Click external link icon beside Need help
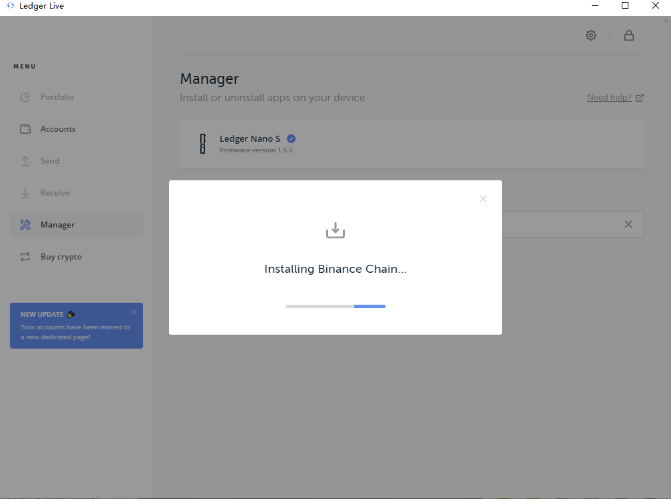671x499 pixels. pyautogui.click(x=640, y=98)
